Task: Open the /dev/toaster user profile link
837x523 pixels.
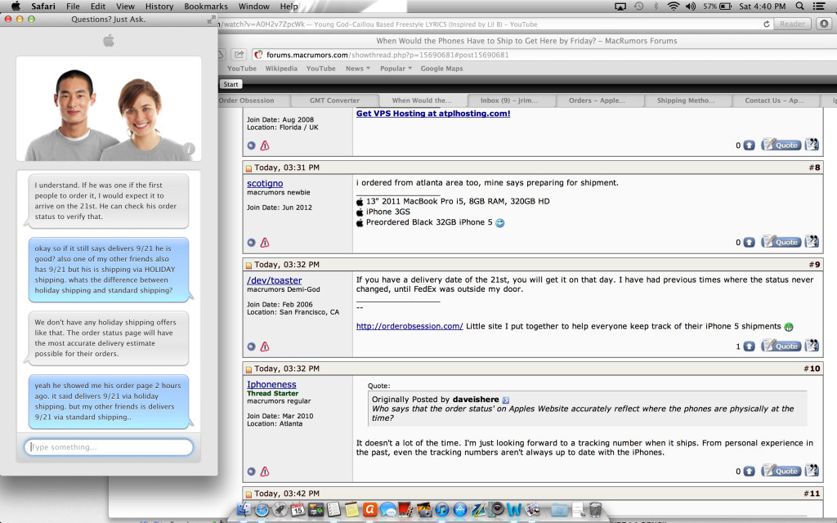Action: click(x=275, y=280)
